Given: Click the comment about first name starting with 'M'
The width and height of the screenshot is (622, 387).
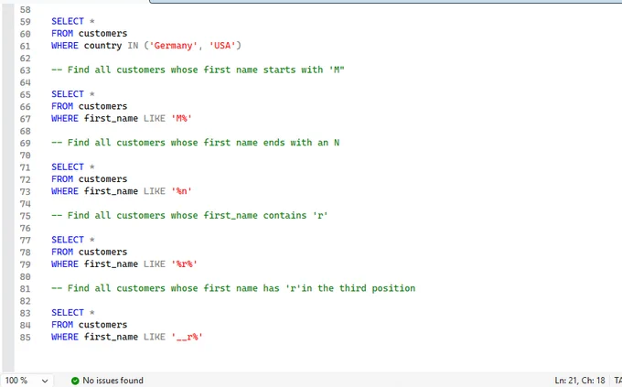Looking at the screenshot, I should 198,70.
